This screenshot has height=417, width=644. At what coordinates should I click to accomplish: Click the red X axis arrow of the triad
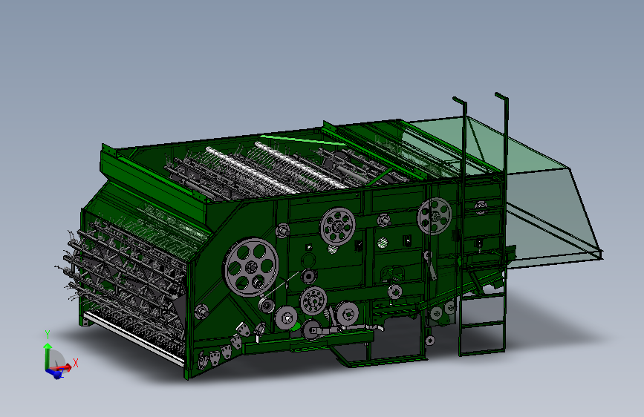point(62,367)
